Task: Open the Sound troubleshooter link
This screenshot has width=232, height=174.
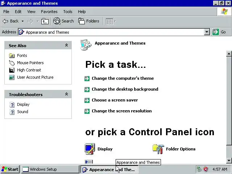Action: 22,112
